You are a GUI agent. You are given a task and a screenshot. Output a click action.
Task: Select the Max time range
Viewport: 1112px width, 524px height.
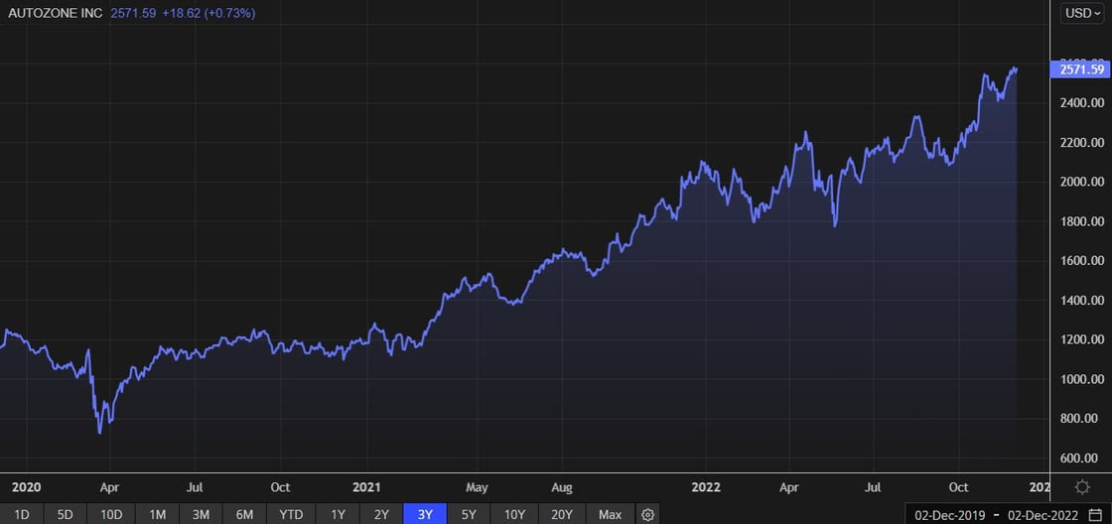point(610,514)
